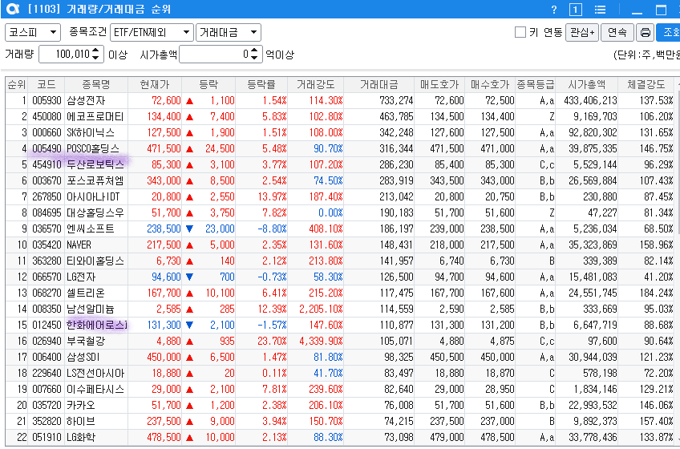Sort by 거래강도 column header
This screenshot has height=449, width=680.
316,85
